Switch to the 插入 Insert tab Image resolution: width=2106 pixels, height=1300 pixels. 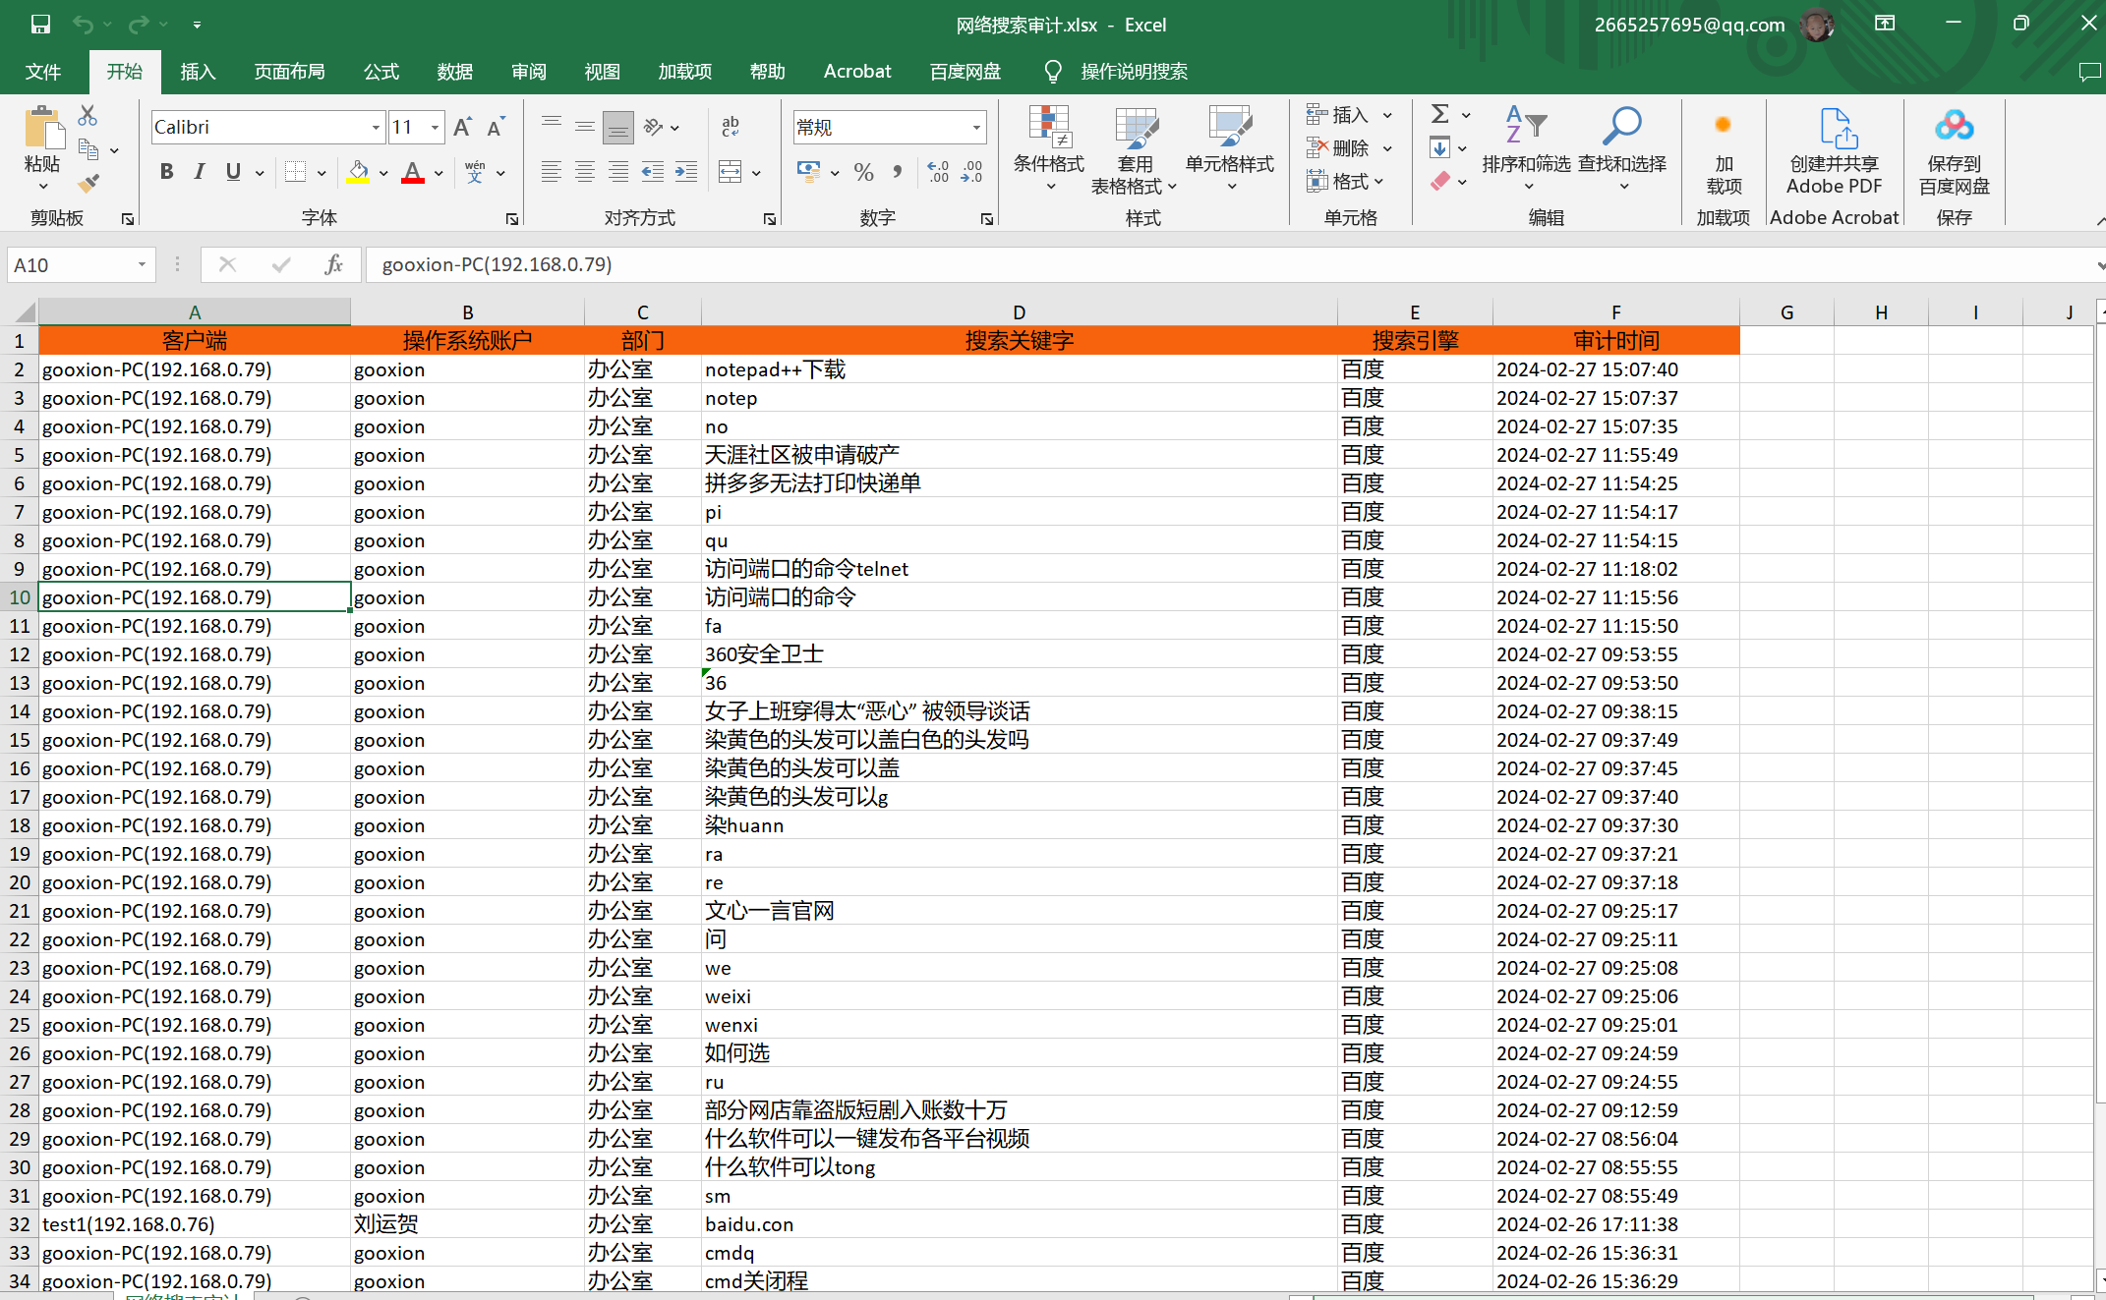tap(198, 72)
